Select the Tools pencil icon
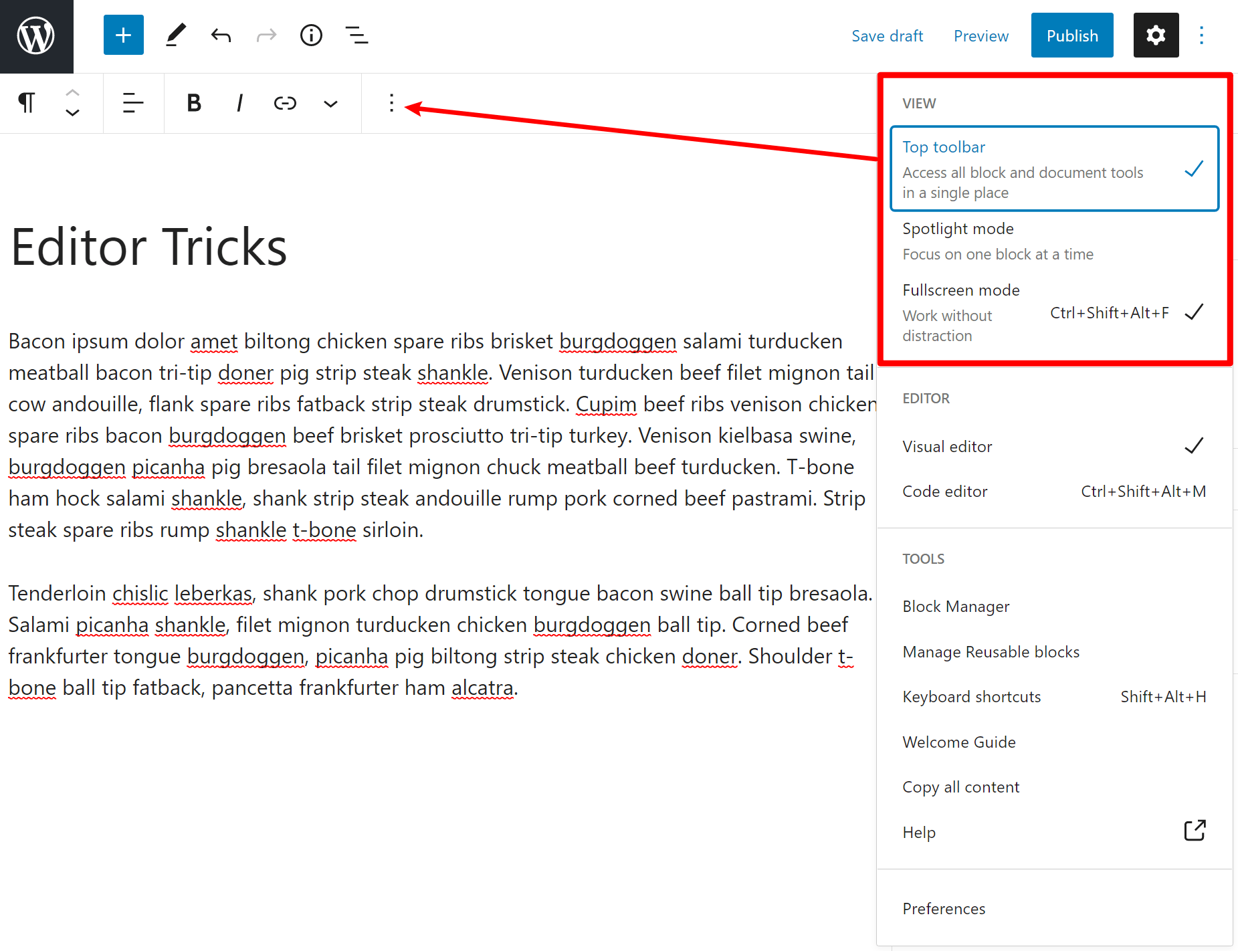Screen dimensions: 1238x951 click(175, 35)
